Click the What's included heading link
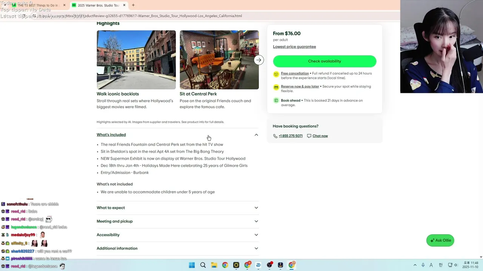The width and height of the screenshot is (483, 271). point(111,135)
